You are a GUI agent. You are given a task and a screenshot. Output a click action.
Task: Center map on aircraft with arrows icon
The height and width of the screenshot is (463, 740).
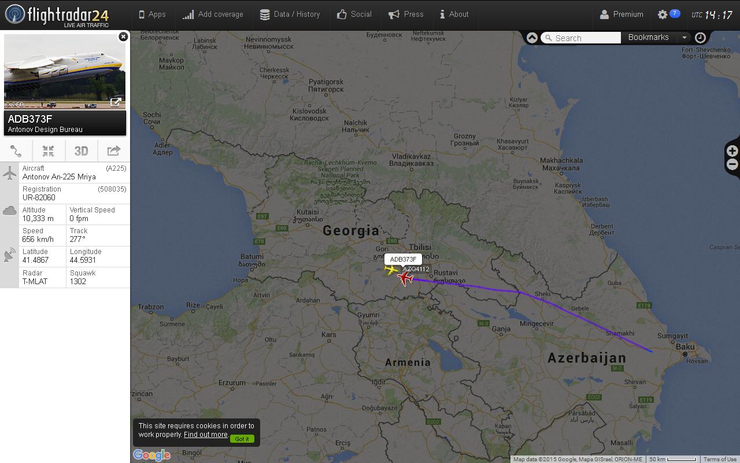[x=49, y=151]
